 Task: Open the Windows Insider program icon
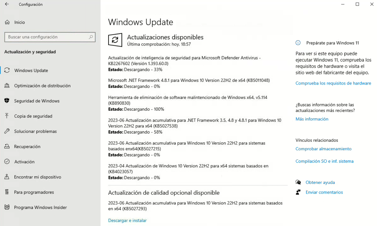click(x=7, y=207)
